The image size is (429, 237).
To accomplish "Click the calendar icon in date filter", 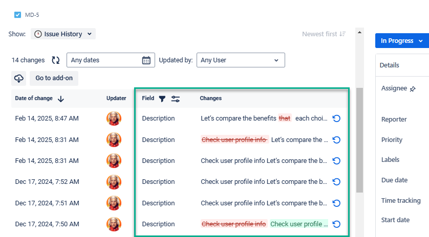I will click(146, 60).
